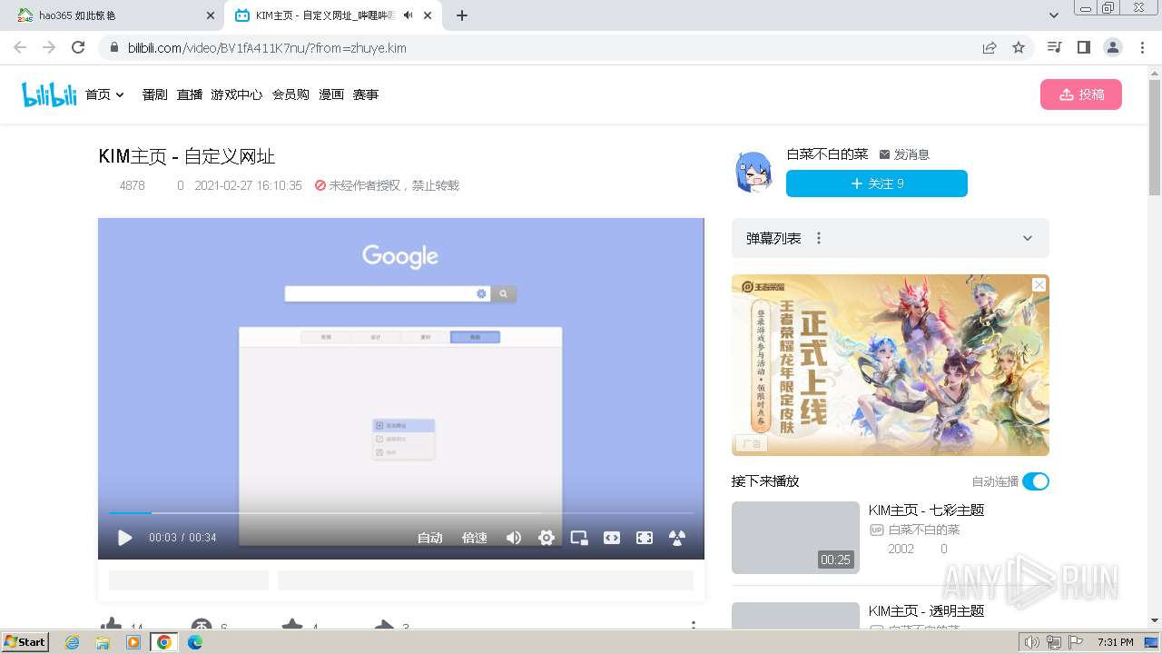Open Microsoft Edge from taskbar
The image size is (1162, 654).
click(x=195, y=642)
